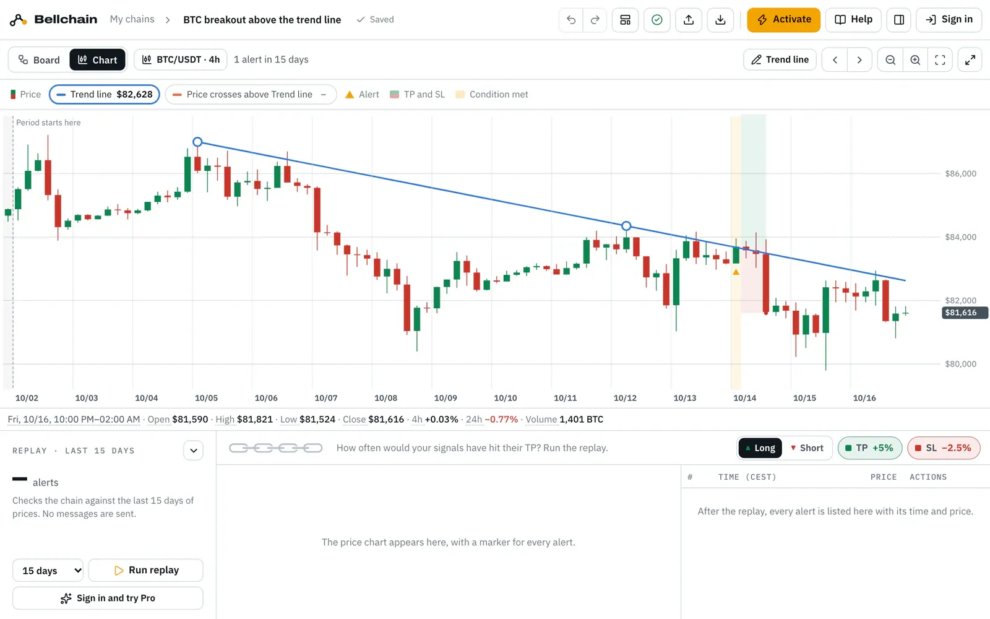The width and height of the screenshot is (990, 619).
Task: Click the validate checkmark circle icon
Action: (657, 20)
